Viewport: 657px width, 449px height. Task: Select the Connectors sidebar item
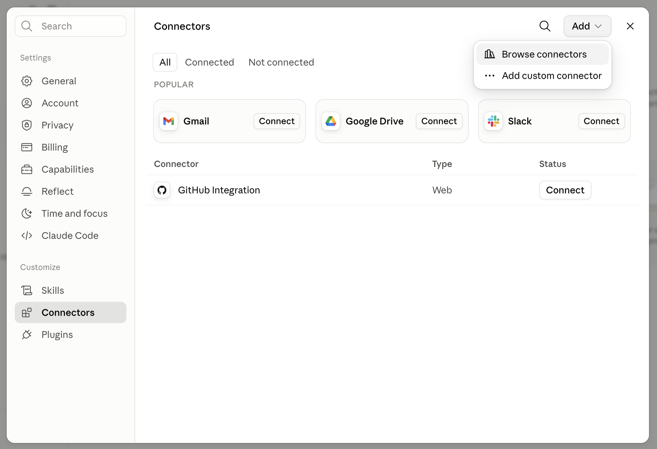(71, 312)
